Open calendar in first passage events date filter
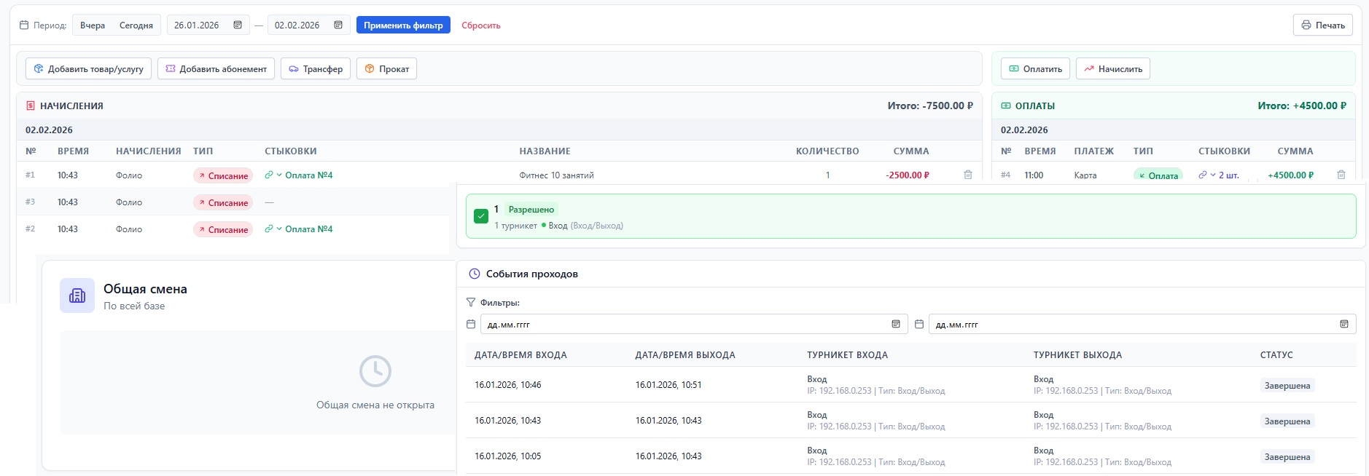1369x476 pixels. pyautogui.click(x=896, y=324)
